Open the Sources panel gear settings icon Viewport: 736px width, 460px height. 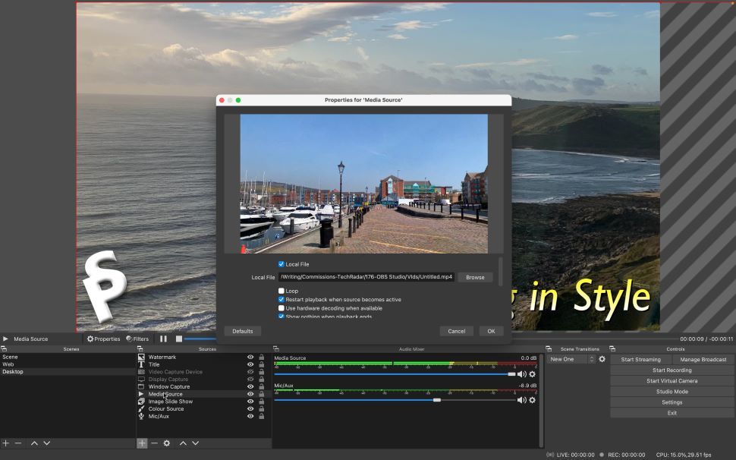click(x=166, y=443)
